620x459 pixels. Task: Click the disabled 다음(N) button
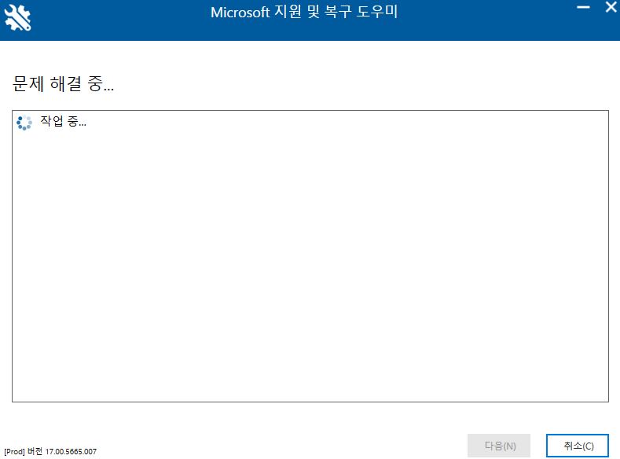click(499, 446)
